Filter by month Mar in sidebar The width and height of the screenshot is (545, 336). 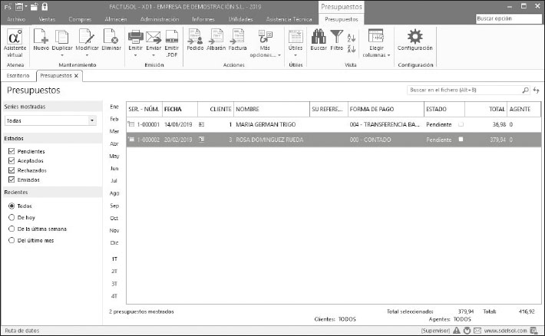[x=114, y=131]
